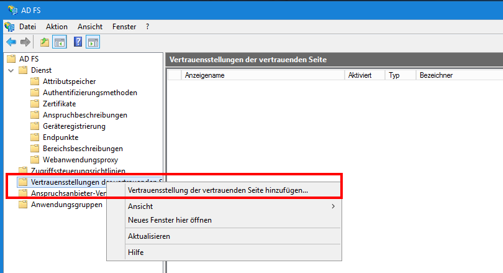Select Authentifizierungsmethoden in the tree
Screen dimensions: 503x273
[x=90, y=93]
